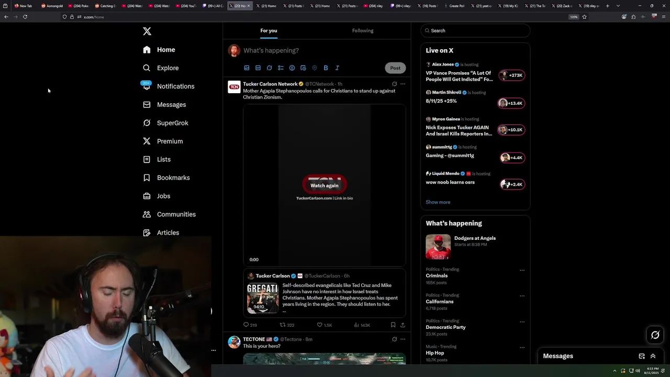The image size is (670, 377).
Task: Open Tucker Carlson Network profile name
Action: pyautogui.click(x=270, y=84)
